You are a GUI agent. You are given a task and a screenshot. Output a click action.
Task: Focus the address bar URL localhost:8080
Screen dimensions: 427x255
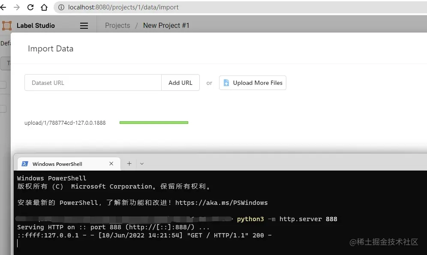(x=123, y=7)
